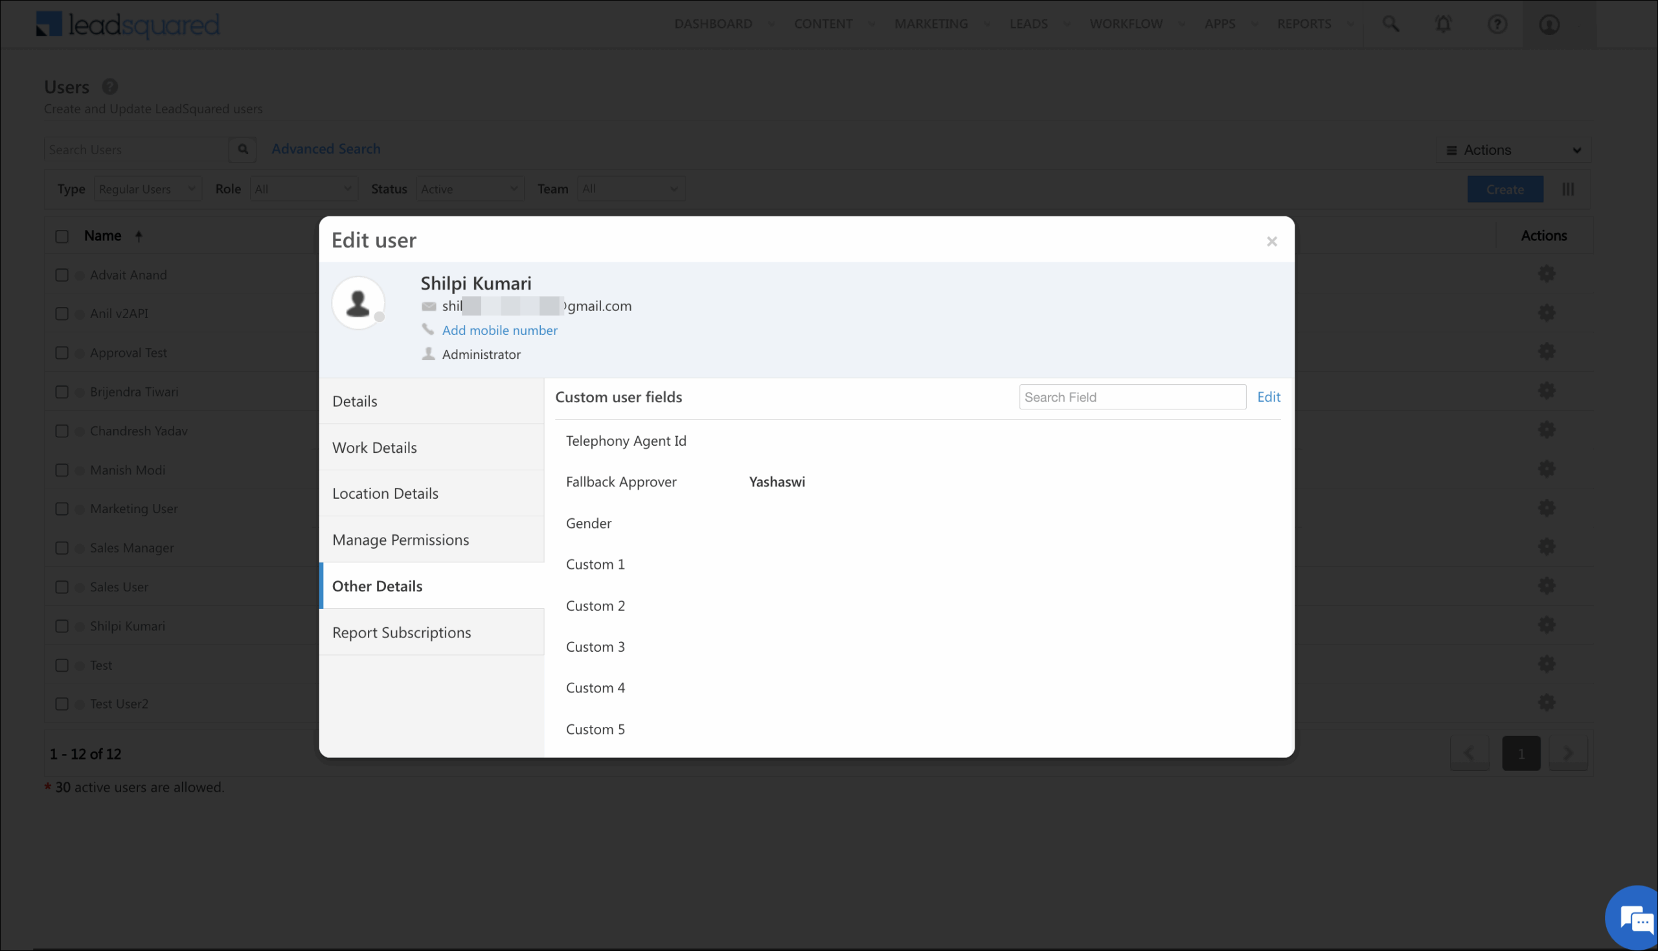Click the gear icon for Sales User row
The width and height of the screenshot is (1658, 951).
[1547, 586]
